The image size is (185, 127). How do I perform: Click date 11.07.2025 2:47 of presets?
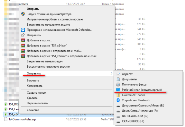click(x=75, y=4)
